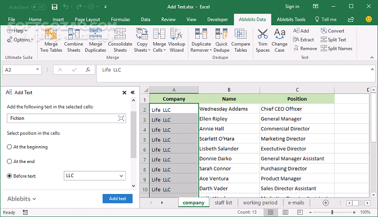Open the Before text LLC dropdown
Image resolution: width=378 pixels, height=217 pixels.
[121, 175]
